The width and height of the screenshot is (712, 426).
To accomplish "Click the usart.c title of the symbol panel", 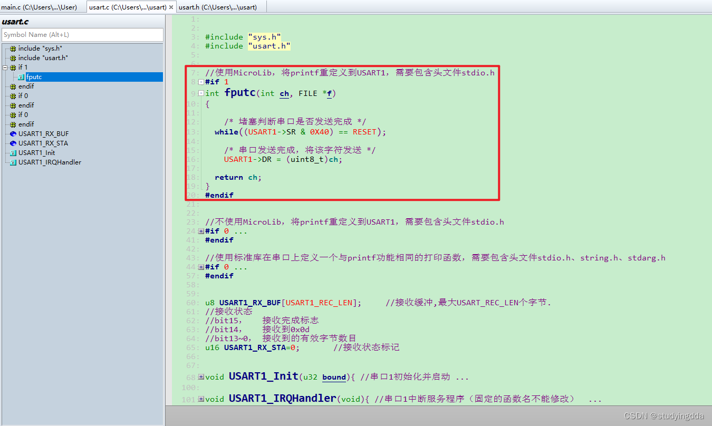I will coord(15,22).
